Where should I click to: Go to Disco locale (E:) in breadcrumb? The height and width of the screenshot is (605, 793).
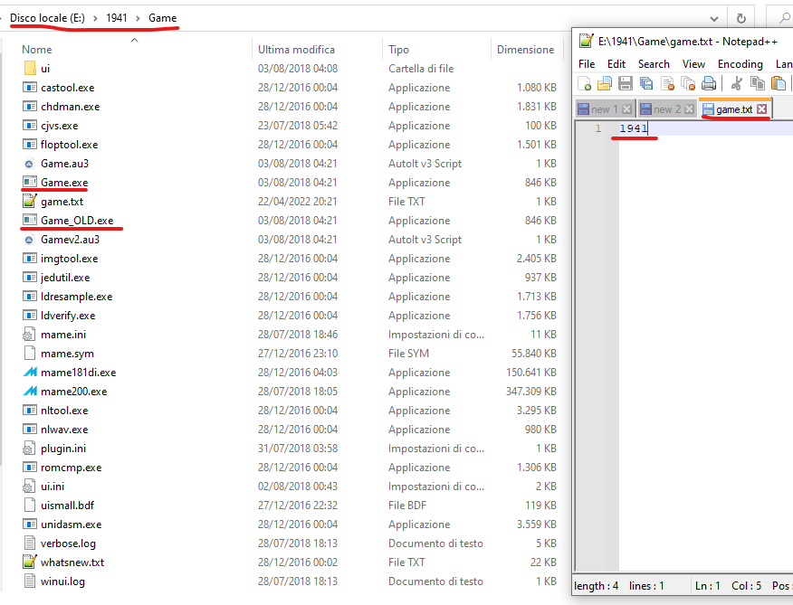[x=48, y=18]
